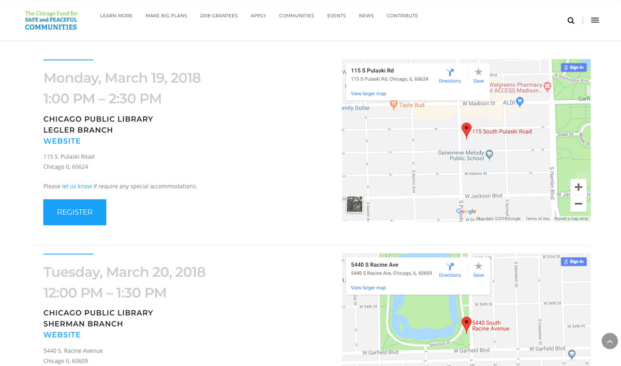Open the hamburger menu icon
This screenshot has width=621, height=366.
pyautogui.click(x=595, y=21)
